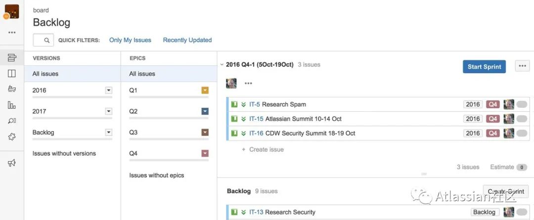
Task: Open the Q3 epic brown dropdown
Action: point(205,132)
